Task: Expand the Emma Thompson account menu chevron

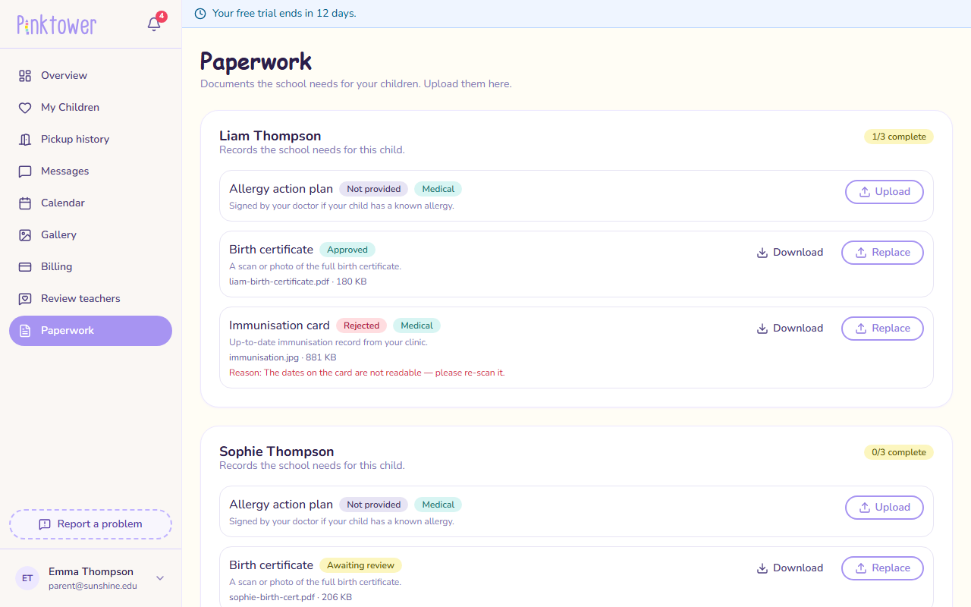Action: click(x=160, y=578)
